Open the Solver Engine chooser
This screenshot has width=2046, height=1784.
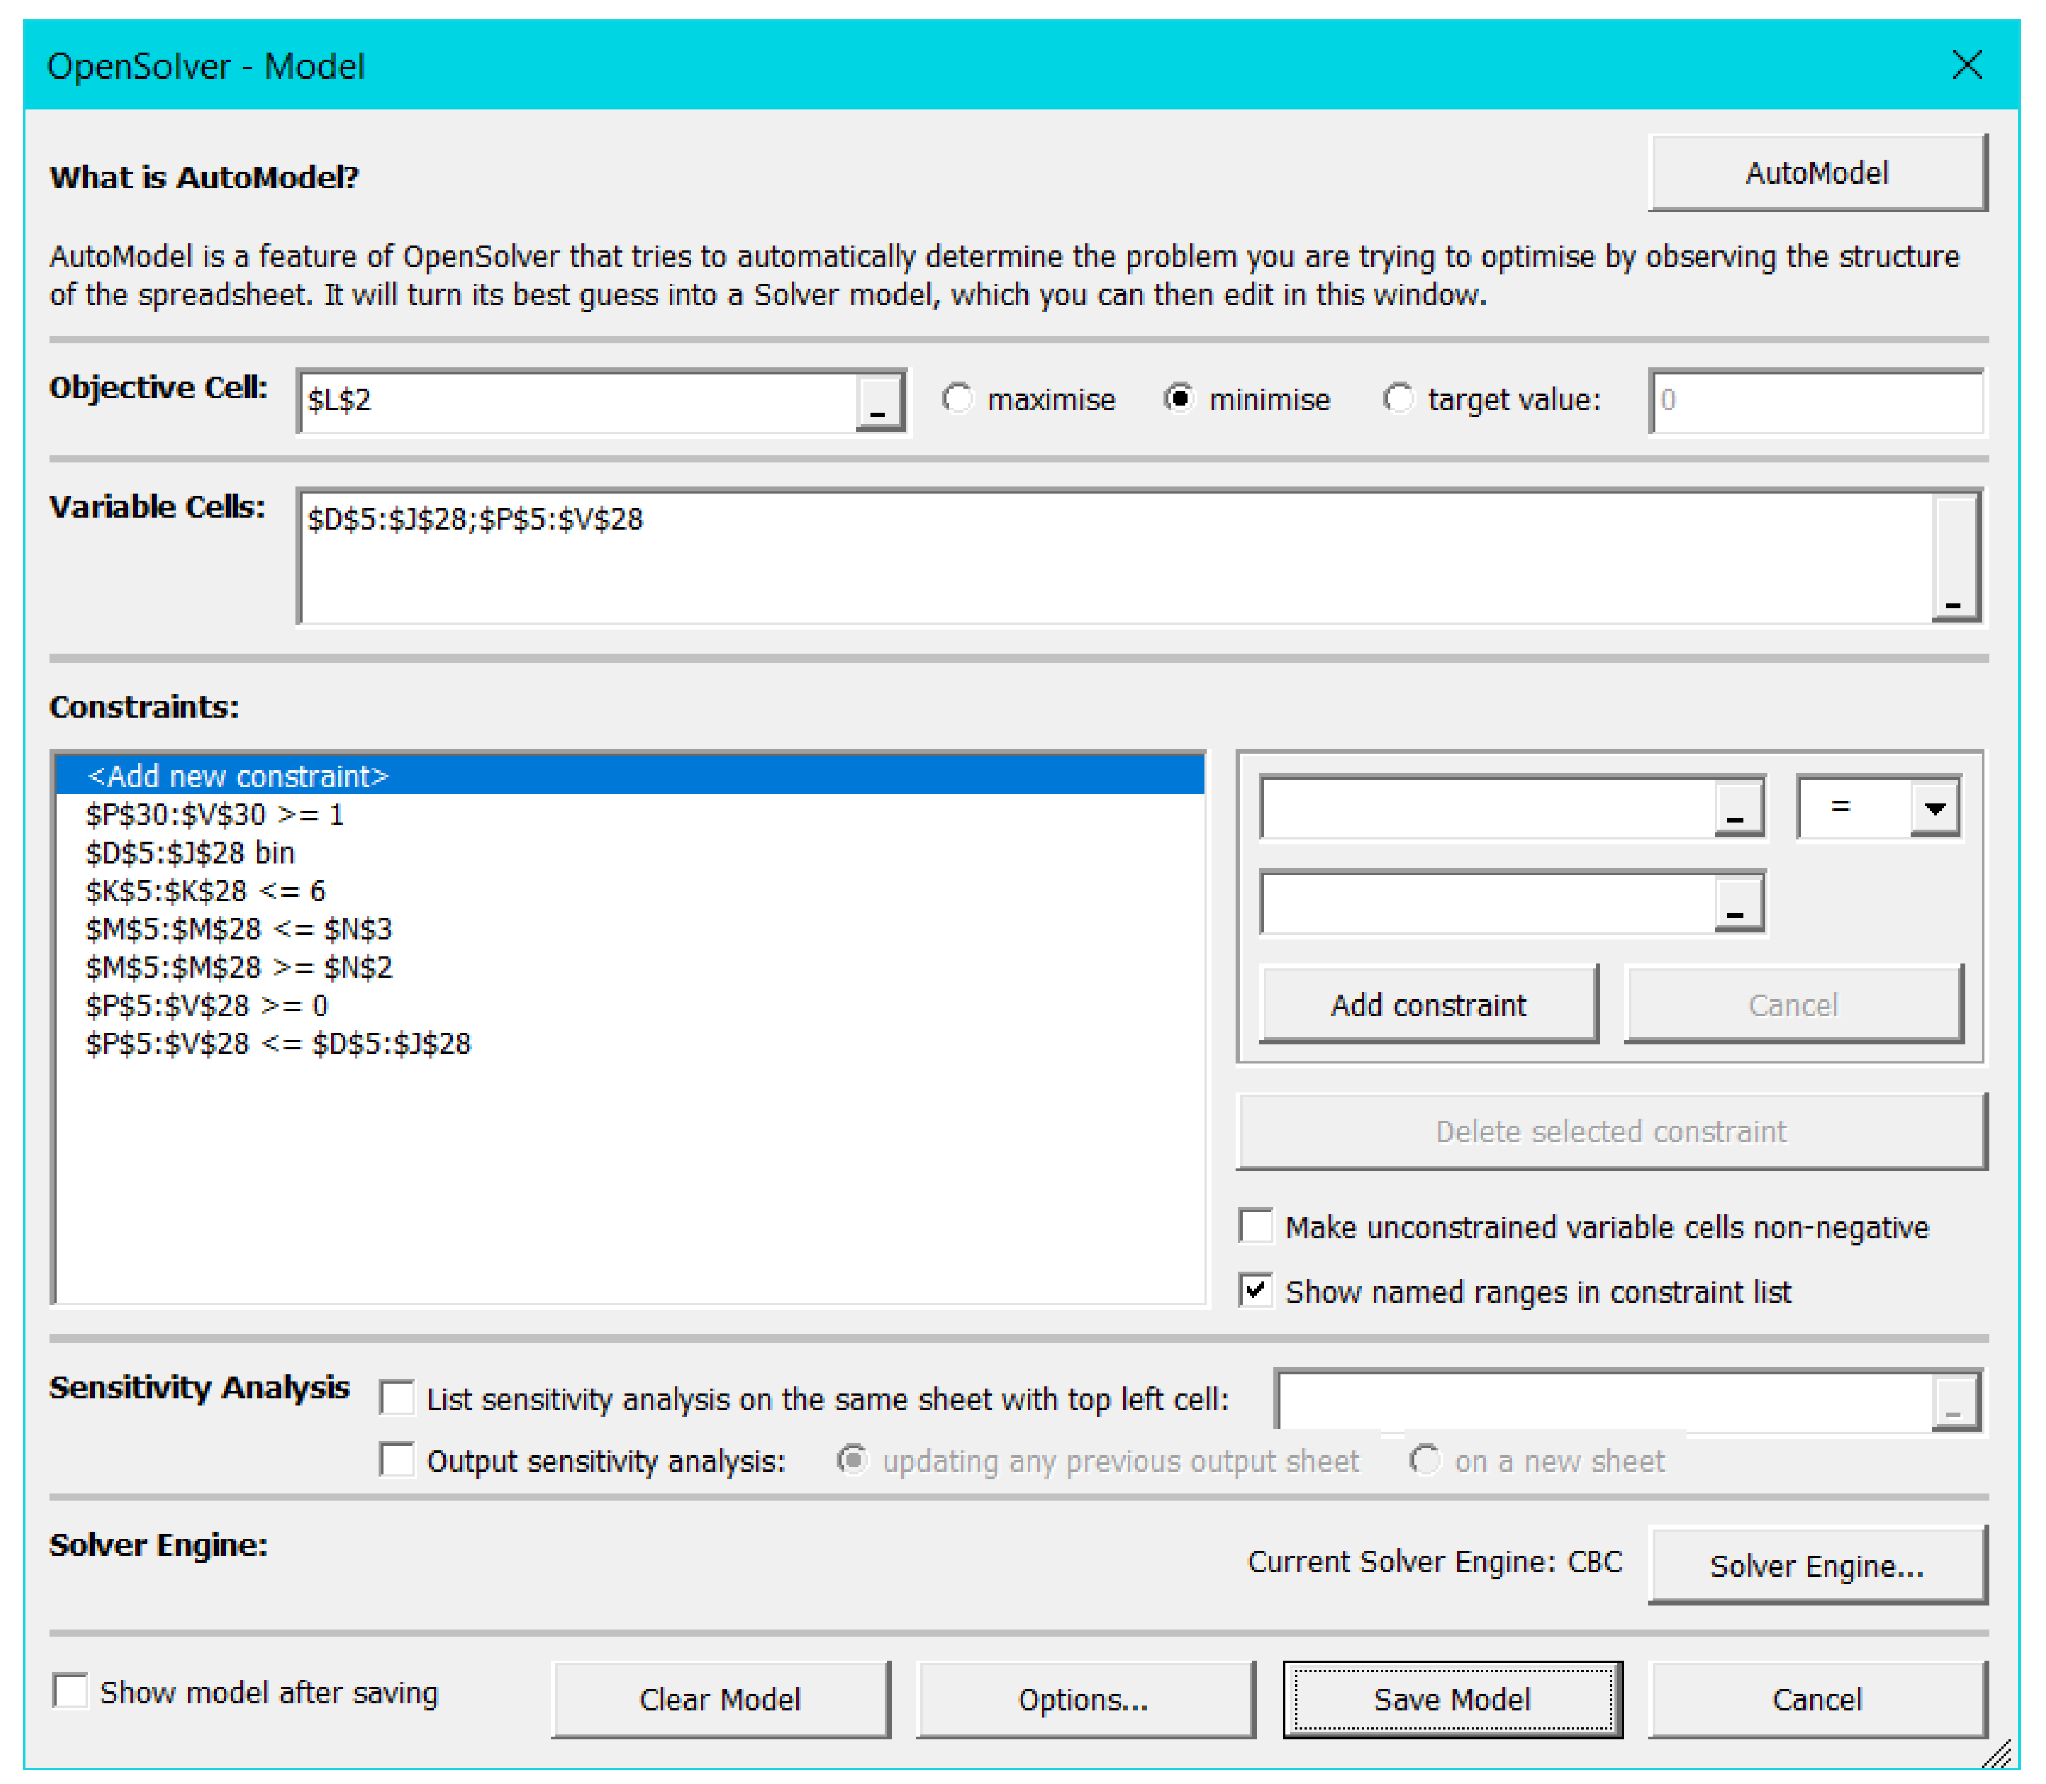click(x=1816, y=1566)
